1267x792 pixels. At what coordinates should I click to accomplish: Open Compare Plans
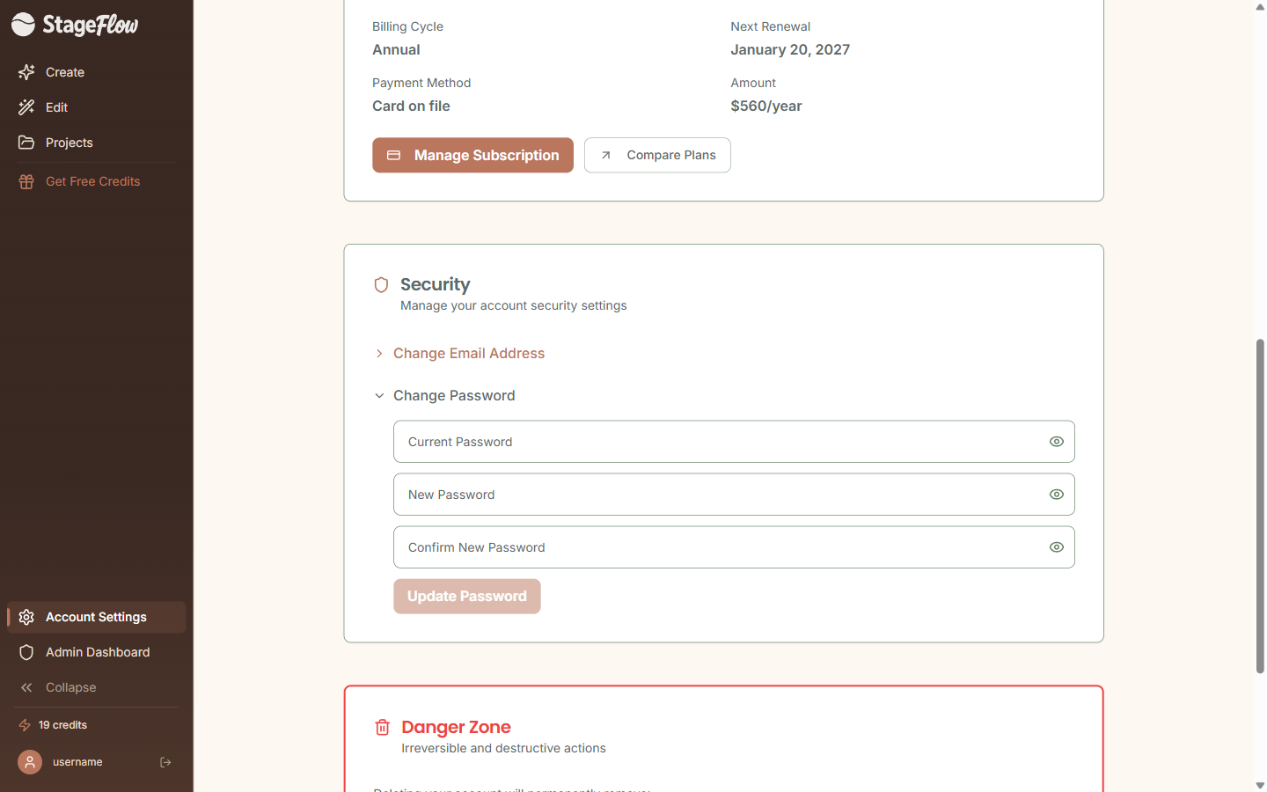click(x=657, y=155)
